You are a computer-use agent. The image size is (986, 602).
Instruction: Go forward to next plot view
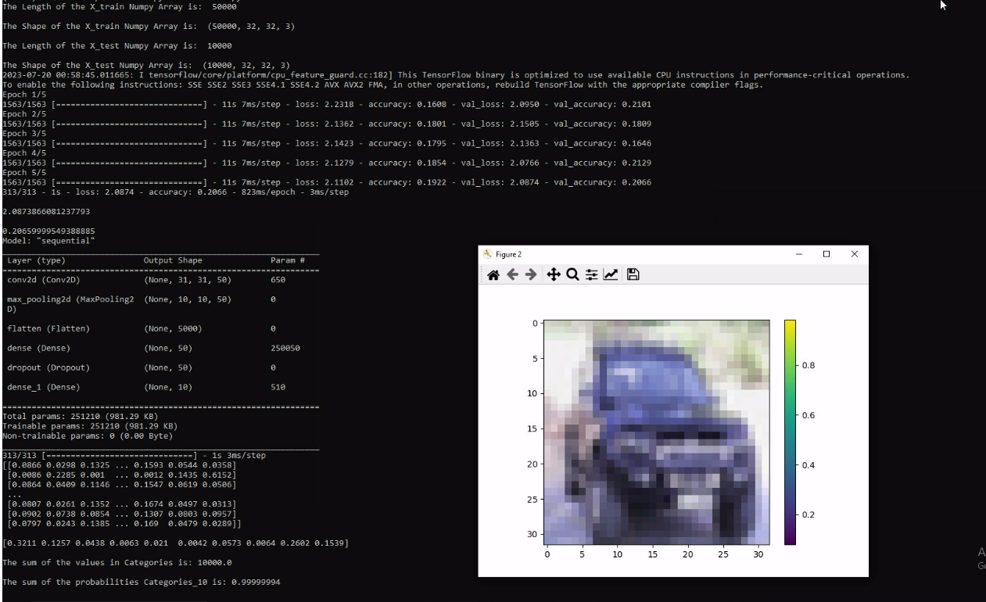click(x=531, y=274)
